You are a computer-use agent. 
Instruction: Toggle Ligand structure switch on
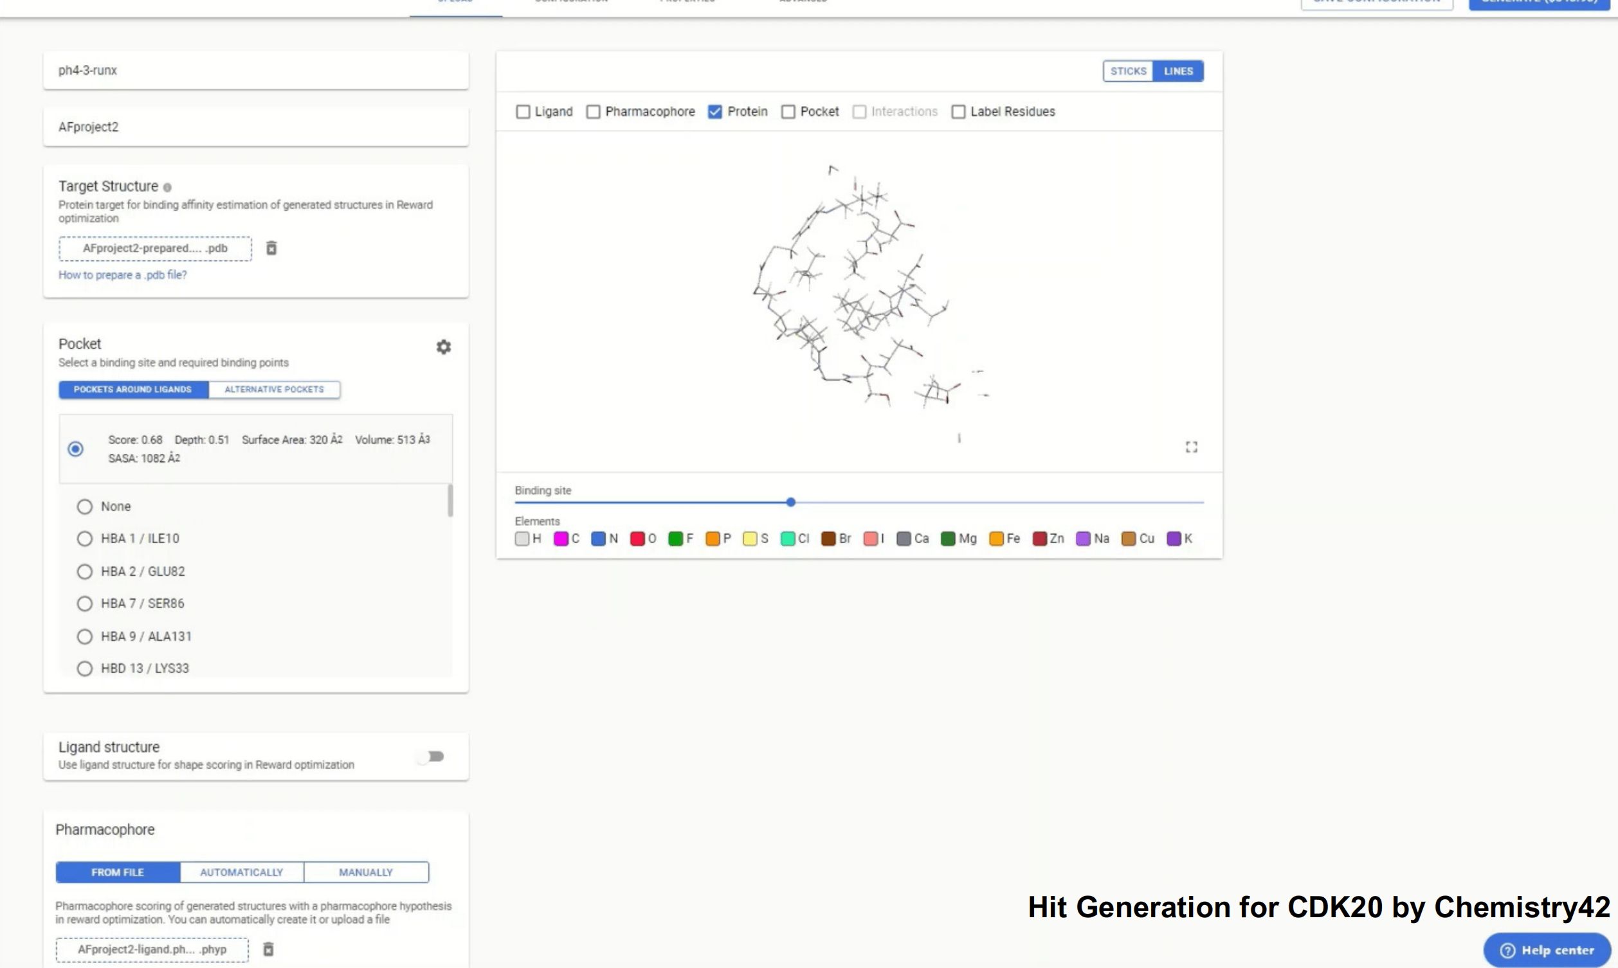tap(432, 757)
